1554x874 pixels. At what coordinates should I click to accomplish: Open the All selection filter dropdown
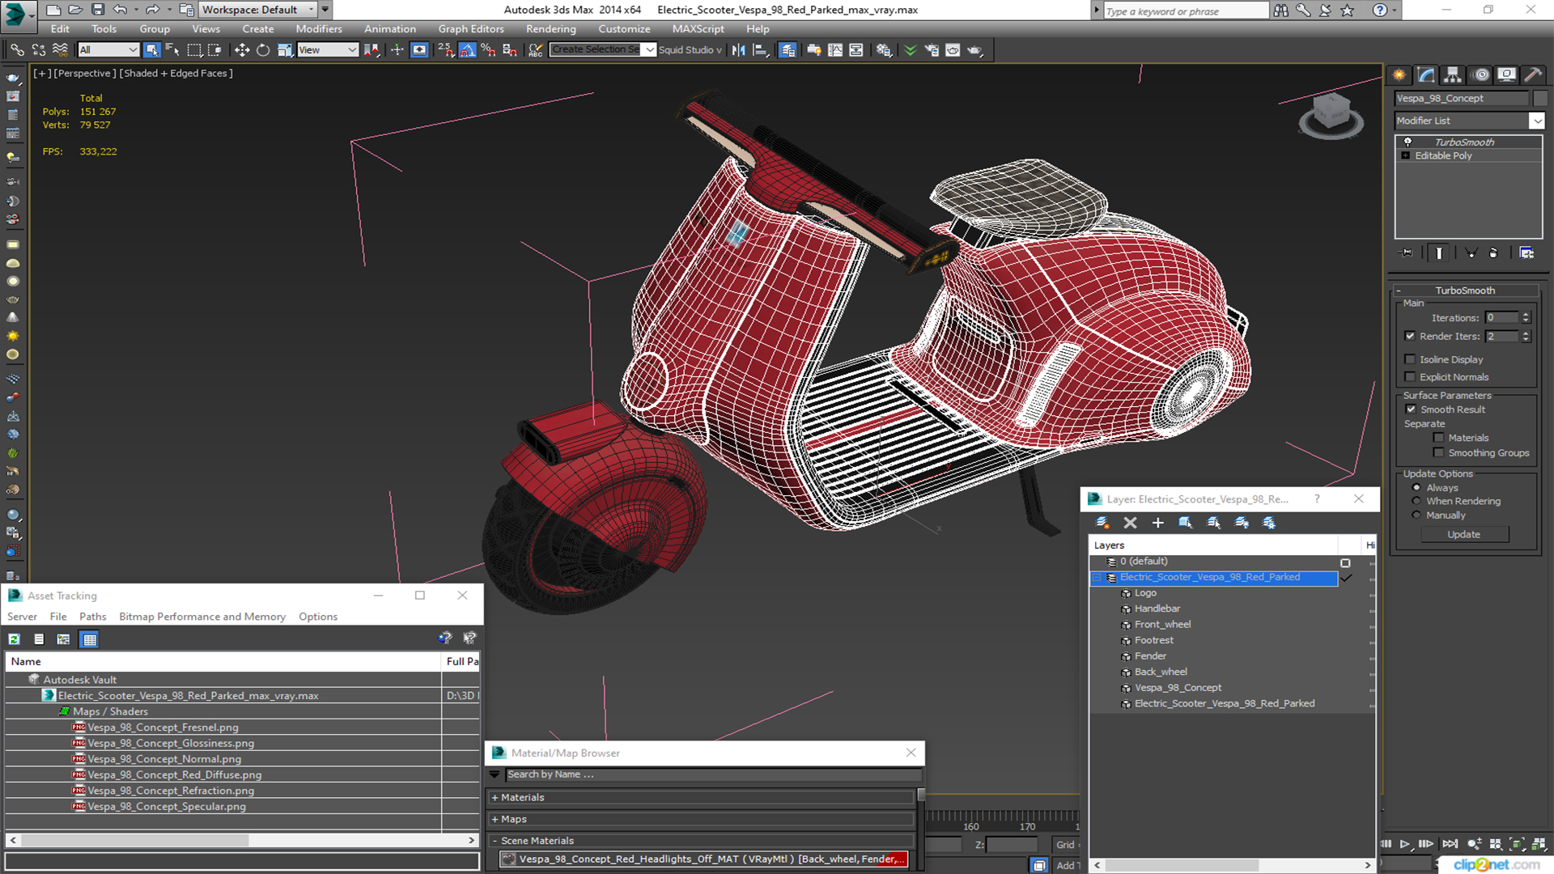pyautogui.click(x=108, y=50)
